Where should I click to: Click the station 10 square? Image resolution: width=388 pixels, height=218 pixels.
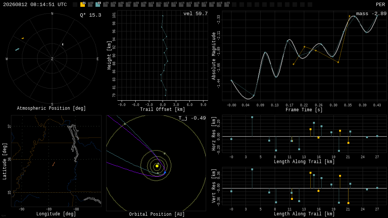pos(151,5)
